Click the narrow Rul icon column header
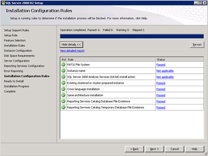Screen dimensions: 208x156 coord(64,59)
